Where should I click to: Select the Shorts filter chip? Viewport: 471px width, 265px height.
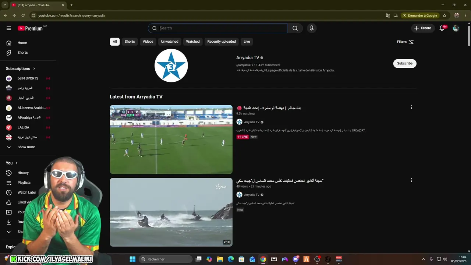130,42
